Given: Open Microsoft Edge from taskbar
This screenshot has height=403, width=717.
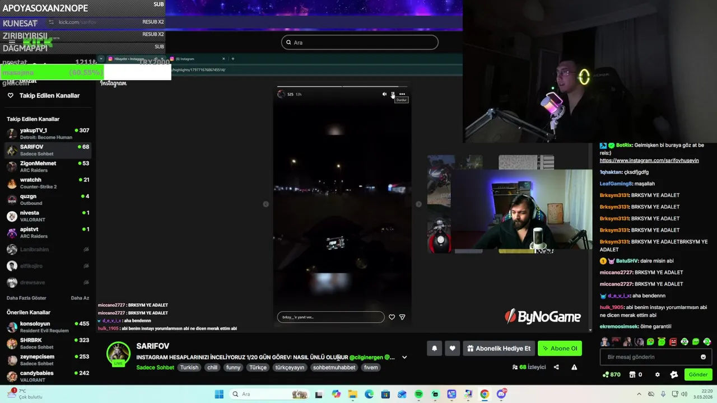Looking at the screenshot, I should point(369,394).
